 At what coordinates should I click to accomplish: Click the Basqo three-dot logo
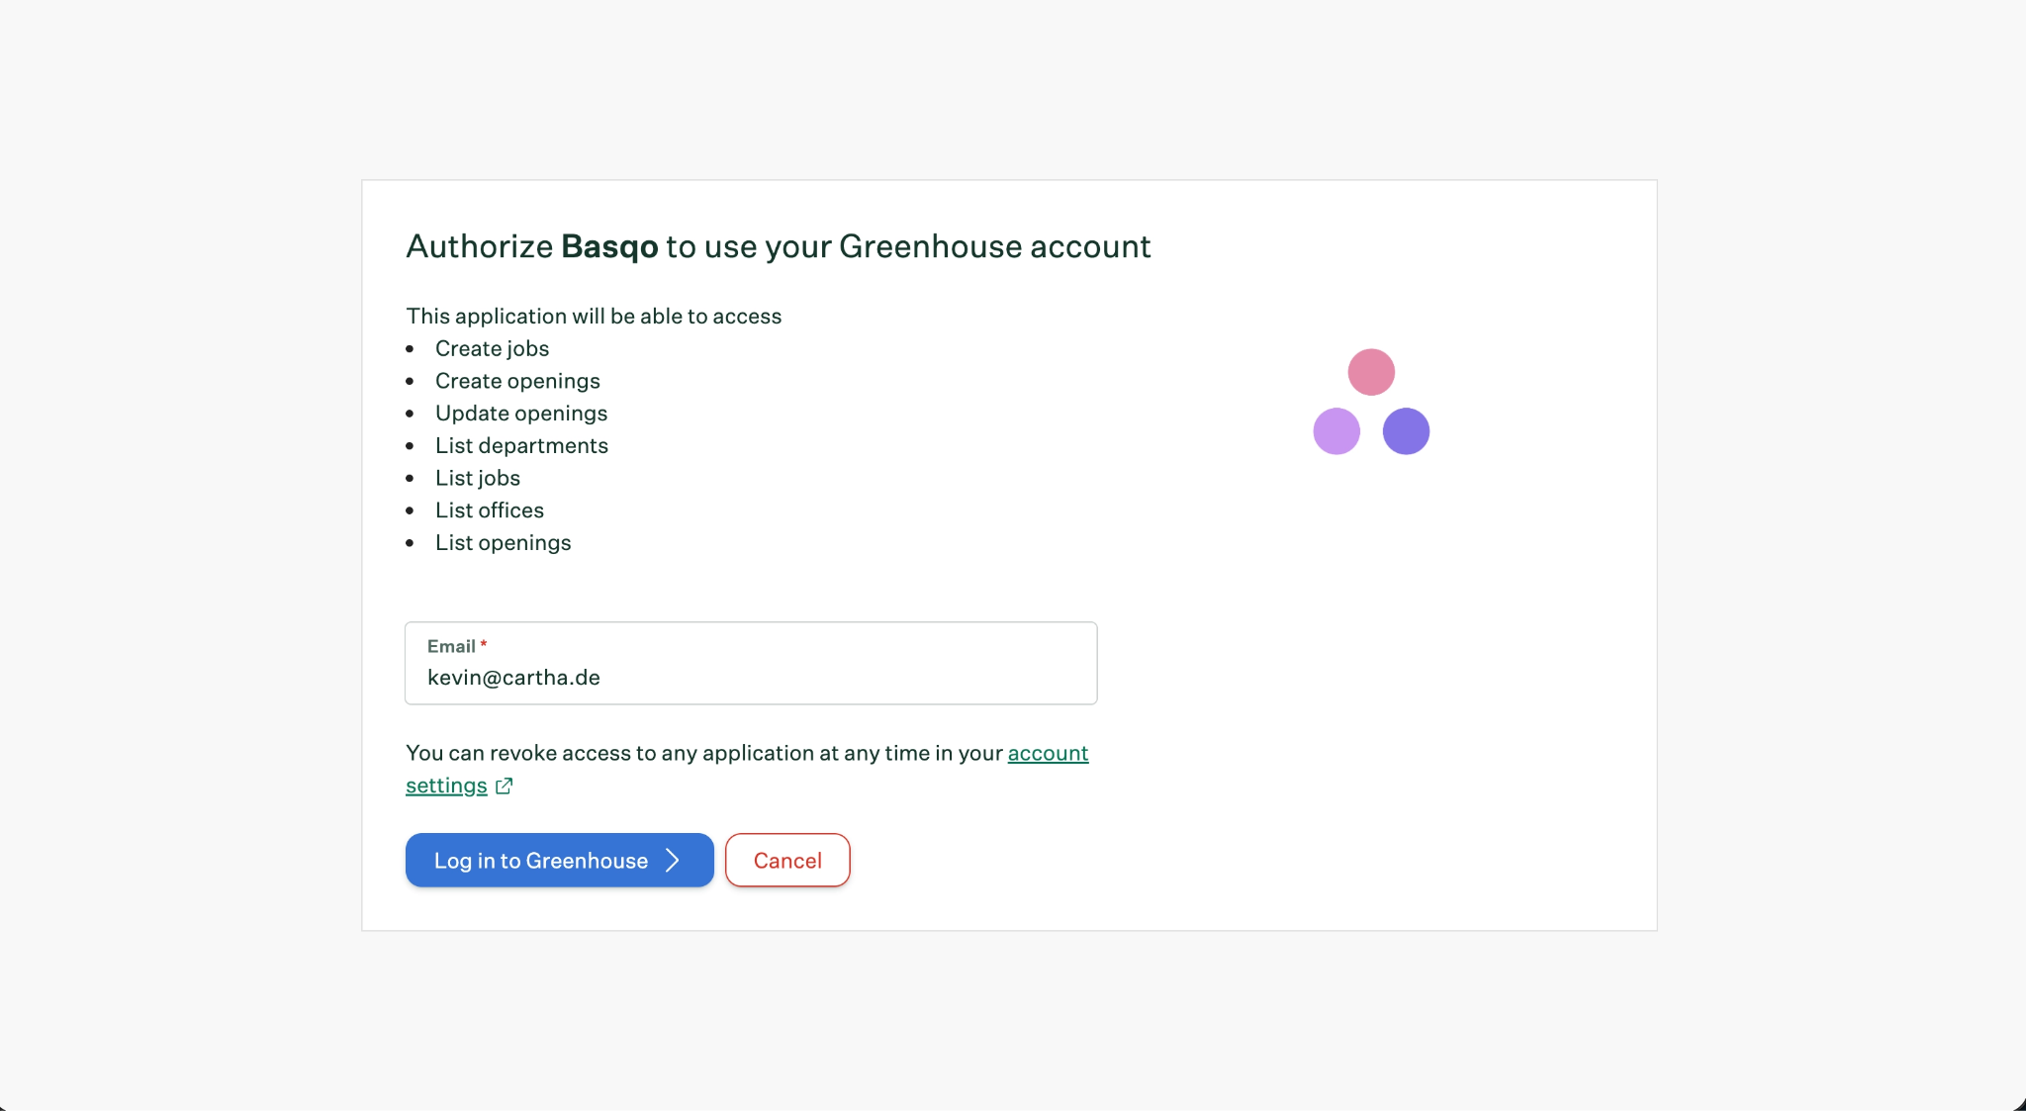(1371, 402)
